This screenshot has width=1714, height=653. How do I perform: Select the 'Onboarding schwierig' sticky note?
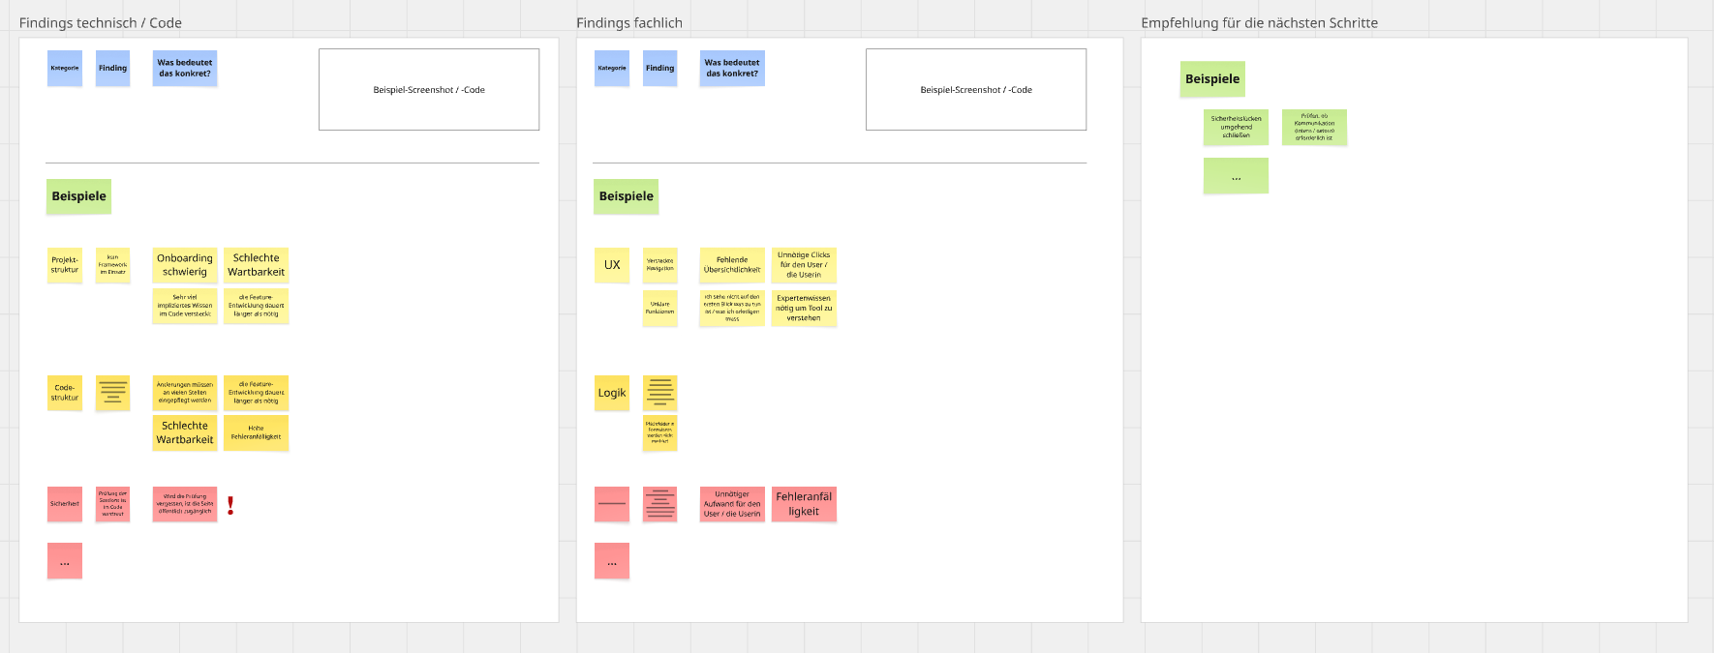[184, 265]
